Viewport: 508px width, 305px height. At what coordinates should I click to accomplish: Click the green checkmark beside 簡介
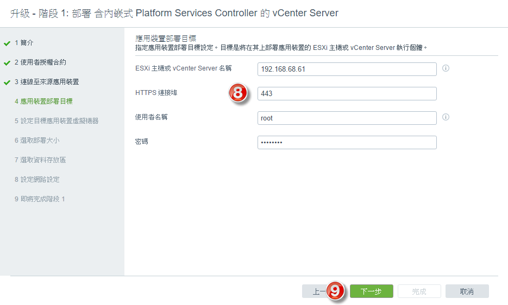pos(7,43)
